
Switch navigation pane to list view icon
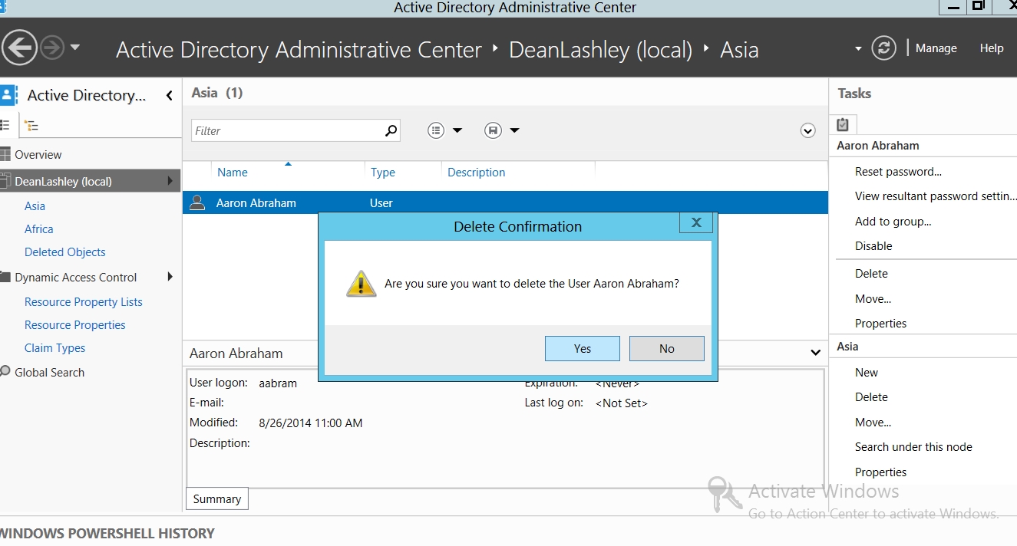point(5,125)
